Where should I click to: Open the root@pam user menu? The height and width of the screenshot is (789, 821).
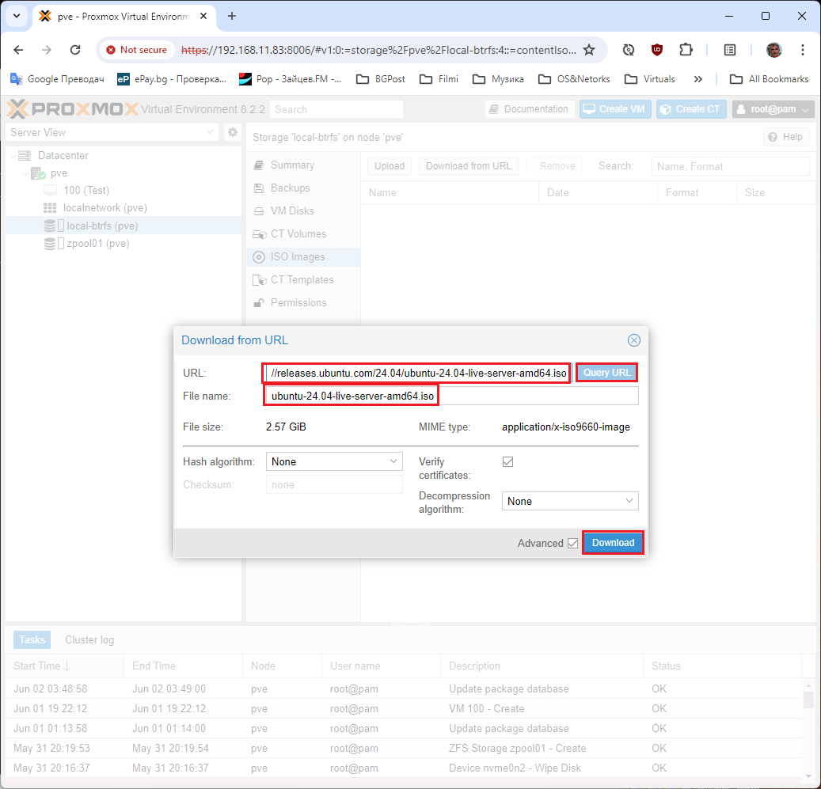coord(773,109)
